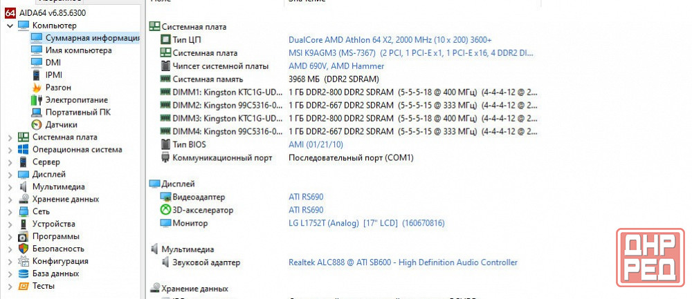
Task: Select Суммарная информация in the tree
Action: click(92, 38)
